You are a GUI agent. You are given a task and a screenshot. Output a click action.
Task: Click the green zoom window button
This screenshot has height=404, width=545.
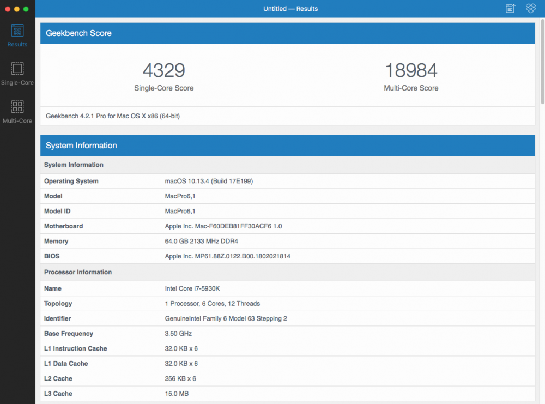(x=26, y=9)
